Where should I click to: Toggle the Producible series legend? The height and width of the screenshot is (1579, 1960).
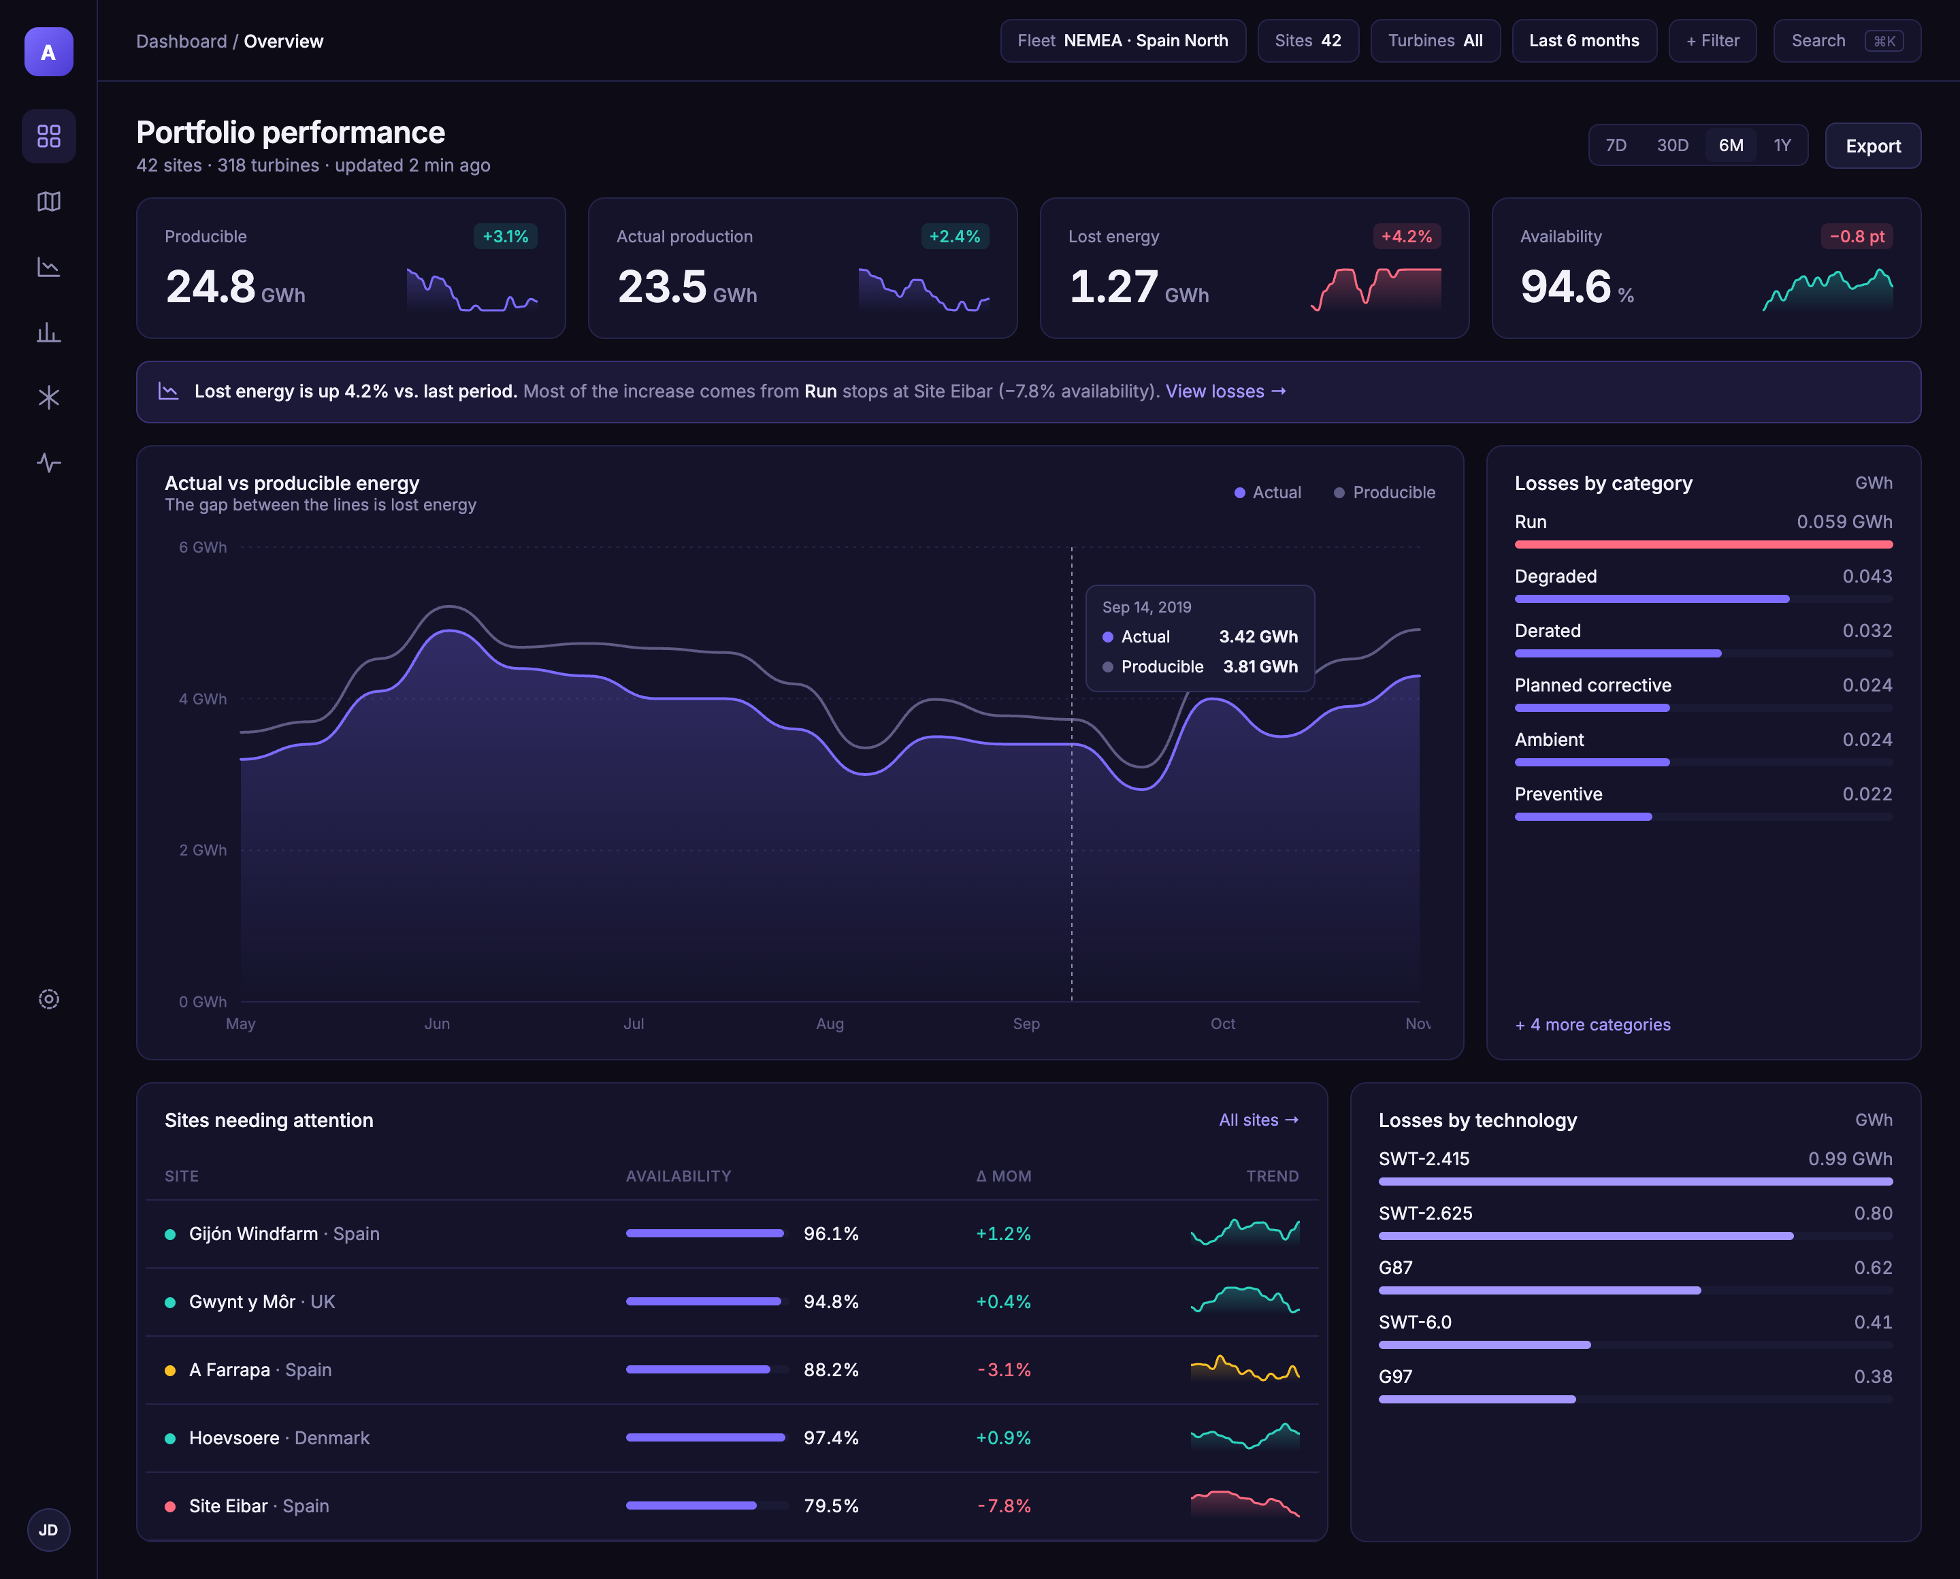pos(1384,492)
